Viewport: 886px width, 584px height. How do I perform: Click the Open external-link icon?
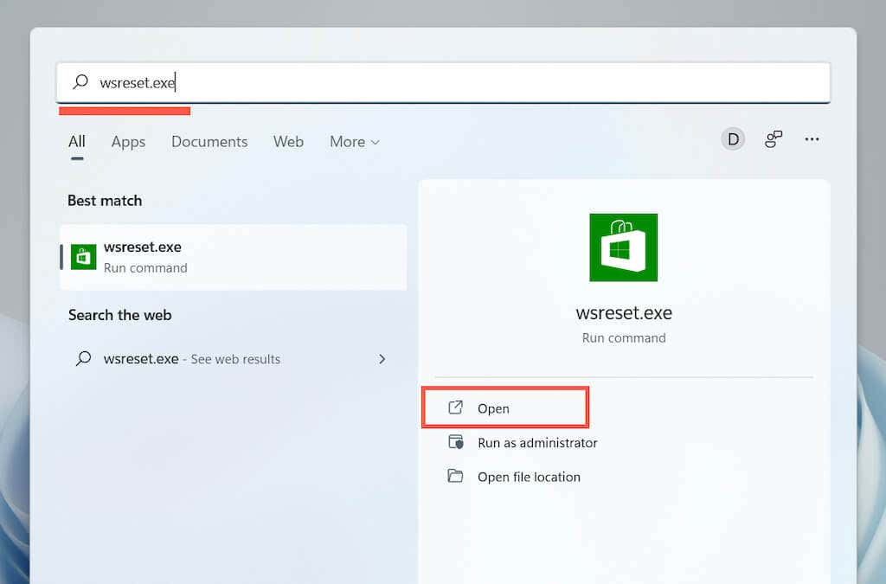coord(455,408)
